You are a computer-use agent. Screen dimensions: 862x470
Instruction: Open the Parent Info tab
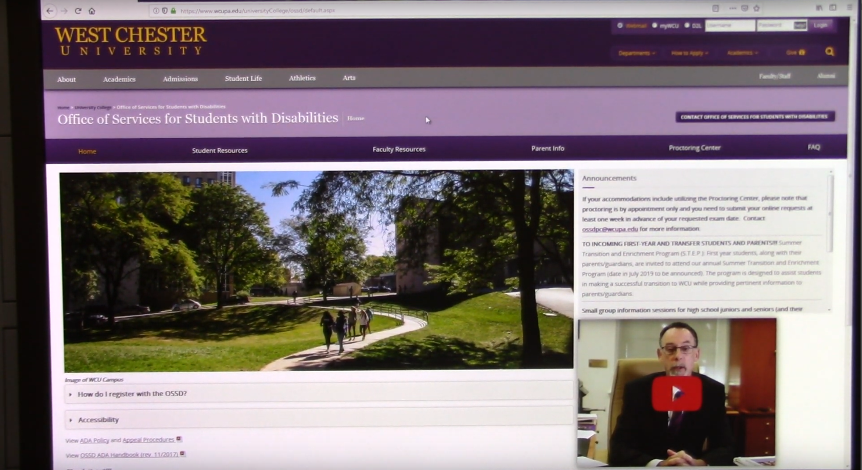548,148
